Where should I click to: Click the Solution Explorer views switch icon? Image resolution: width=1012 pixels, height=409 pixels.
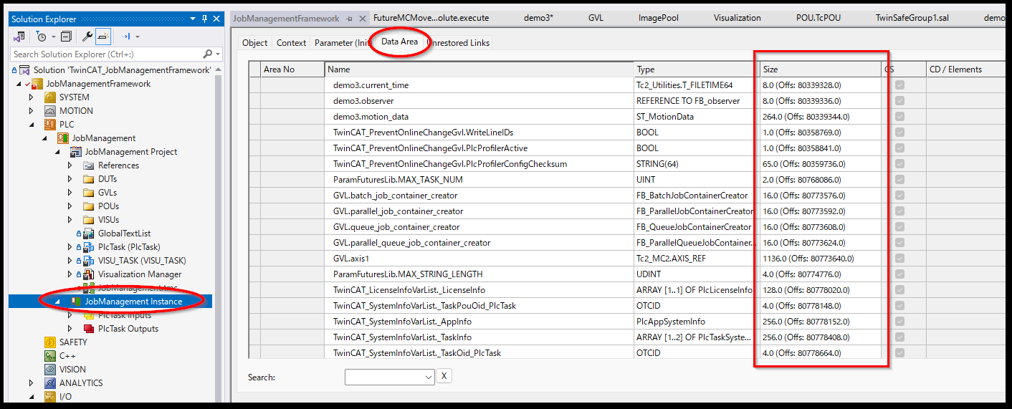click(x=19, y=36)
